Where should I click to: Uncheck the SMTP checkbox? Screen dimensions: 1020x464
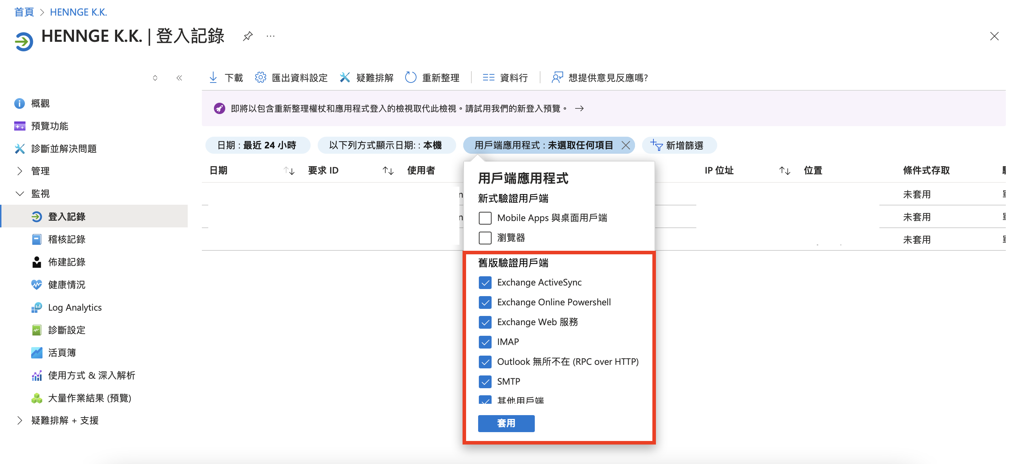[x=485, y=381]
